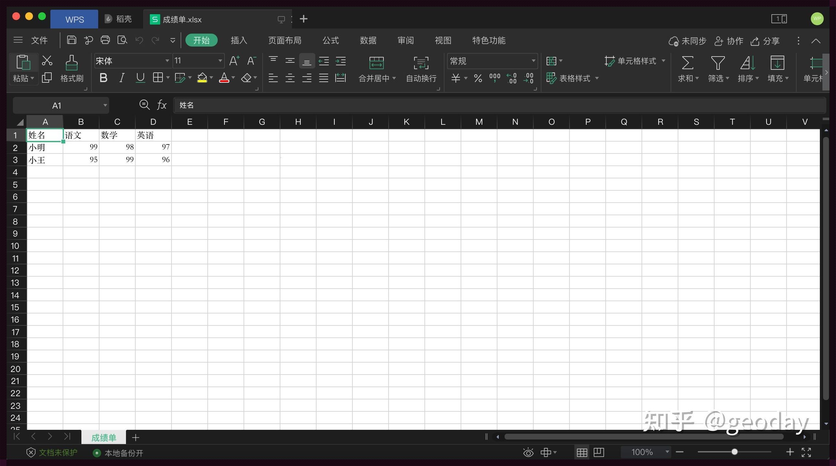Toggle center horizontal alignment
This screenshot has height=466, width=836.
290,78
